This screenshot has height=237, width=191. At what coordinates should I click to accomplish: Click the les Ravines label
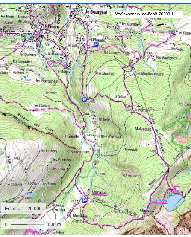click(132, 175)
